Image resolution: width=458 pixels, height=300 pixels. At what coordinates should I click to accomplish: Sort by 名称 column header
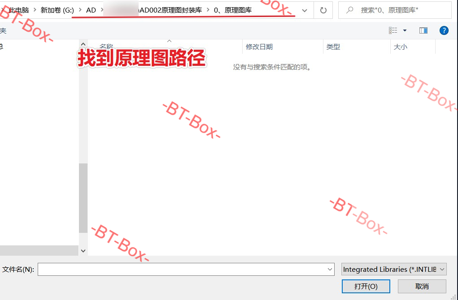tap(166, 47)
